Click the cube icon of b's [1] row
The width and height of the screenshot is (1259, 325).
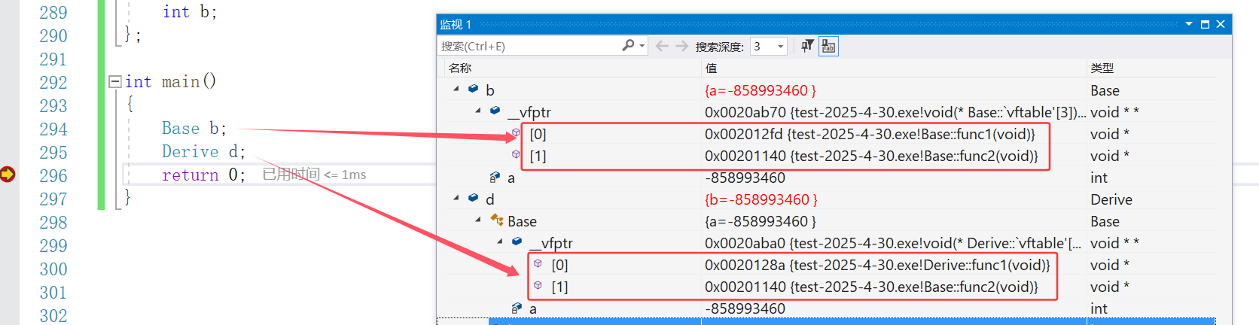(x=516, y=154)
